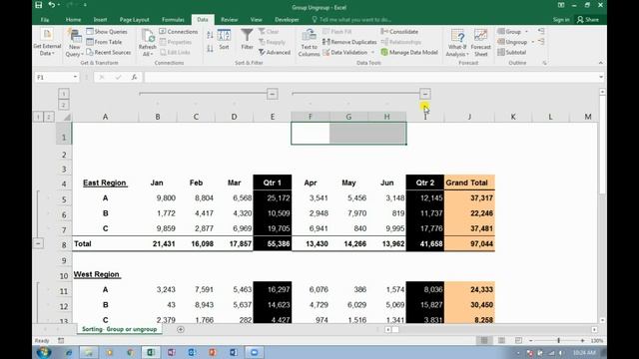Click Subtotal in Outline group
The image size is (639, 359).
pos(512,53)
